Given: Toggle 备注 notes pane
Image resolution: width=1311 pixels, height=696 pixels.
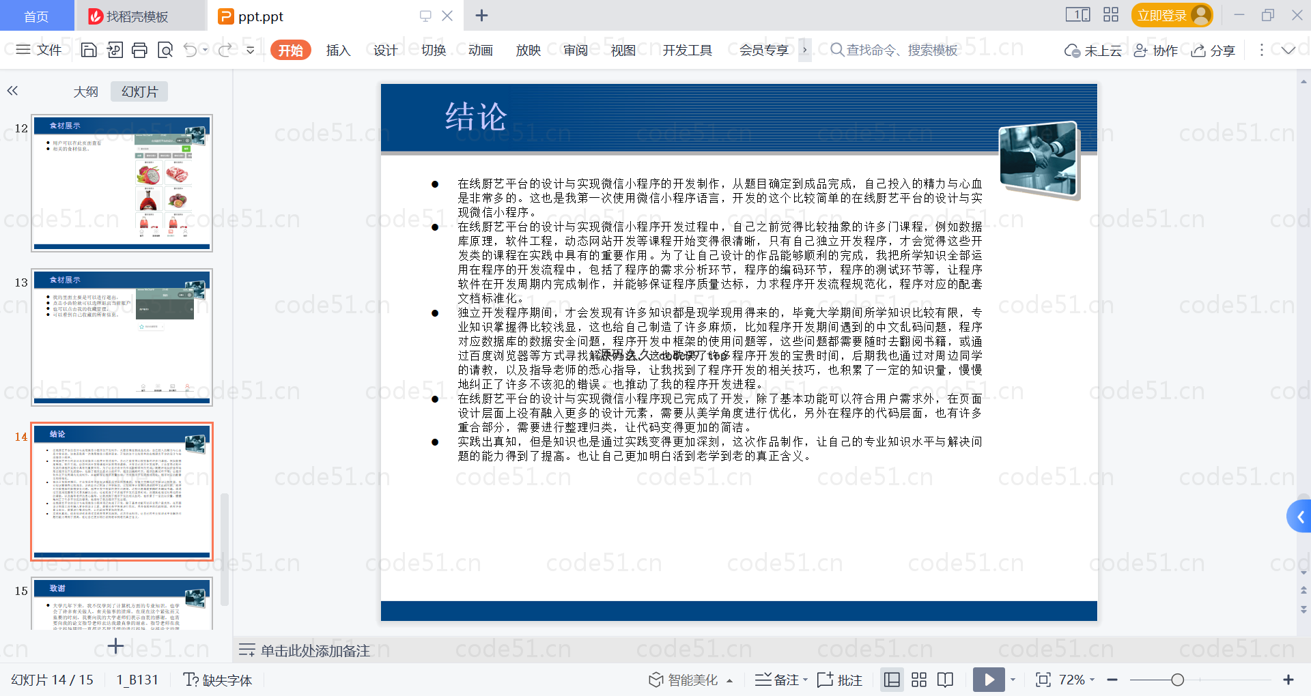Looking at the screenshot, I should pyautogui.click(x=777, y=680).
